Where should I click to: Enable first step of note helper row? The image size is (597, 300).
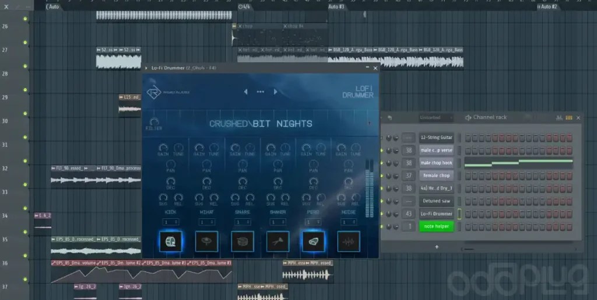[468, 226]
